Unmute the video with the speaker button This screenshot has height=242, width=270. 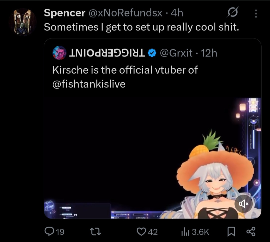coord(243,203)
